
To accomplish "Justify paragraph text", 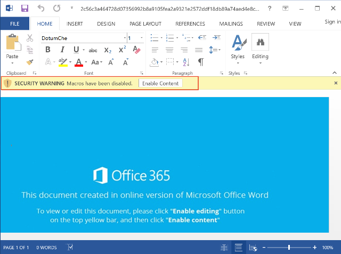I will (x=199, y=50).
